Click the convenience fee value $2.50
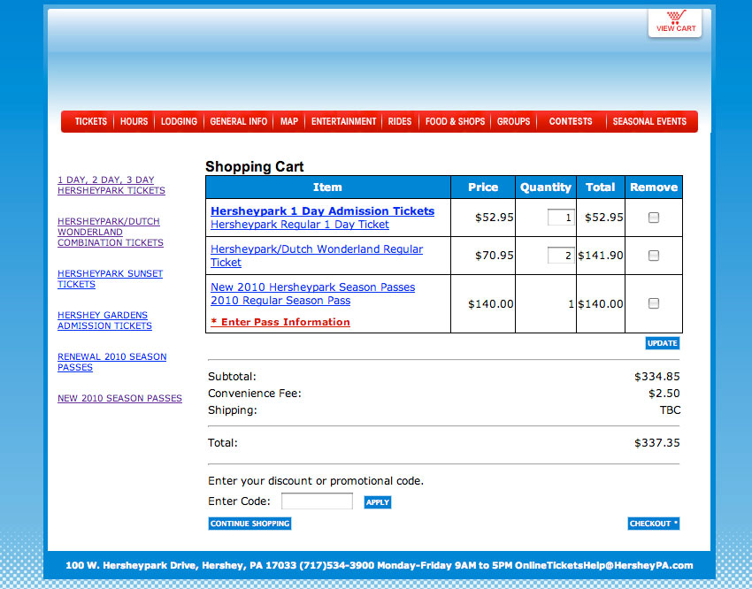Viewport: 752px width, 589px height. [664, 394]
